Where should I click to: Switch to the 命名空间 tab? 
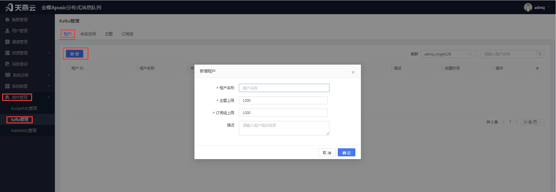(88, 34)
